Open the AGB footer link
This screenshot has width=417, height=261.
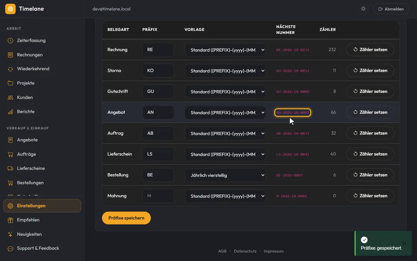click(x=222, y=251)
